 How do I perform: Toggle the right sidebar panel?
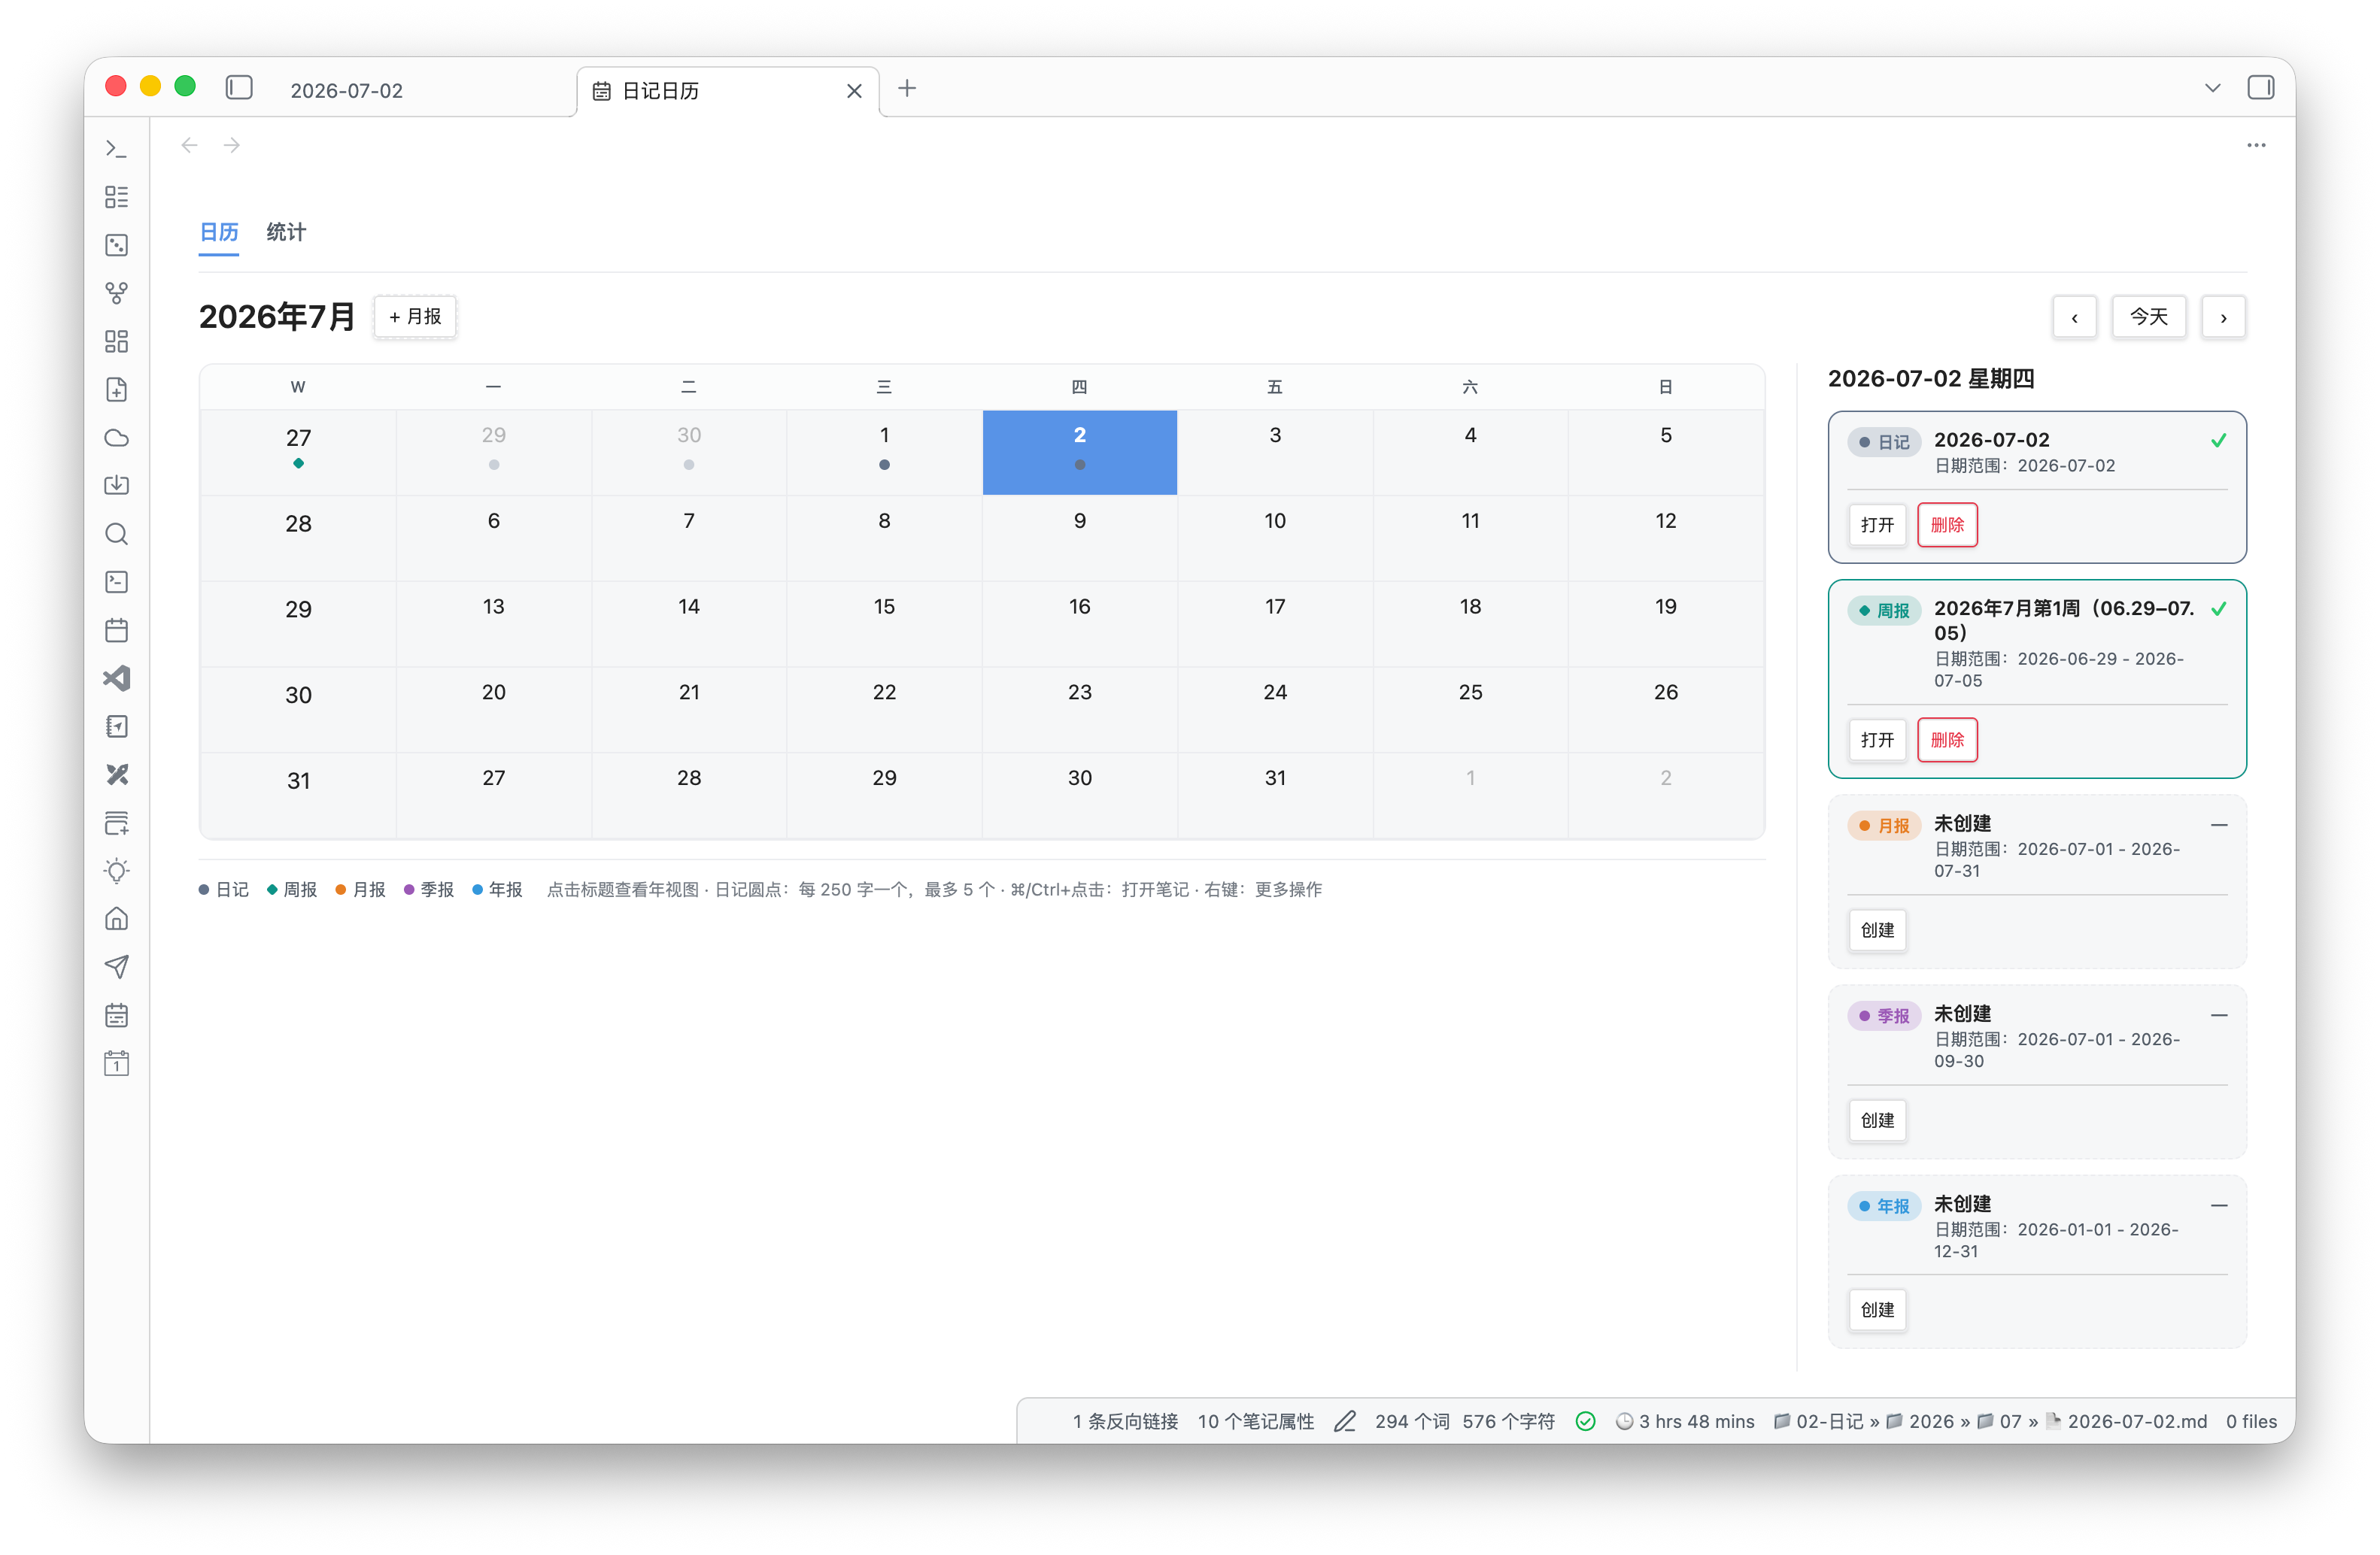click(x=2260, y=88)
